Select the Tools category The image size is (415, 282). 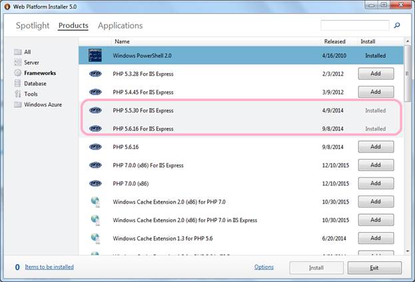click(31, 94)
